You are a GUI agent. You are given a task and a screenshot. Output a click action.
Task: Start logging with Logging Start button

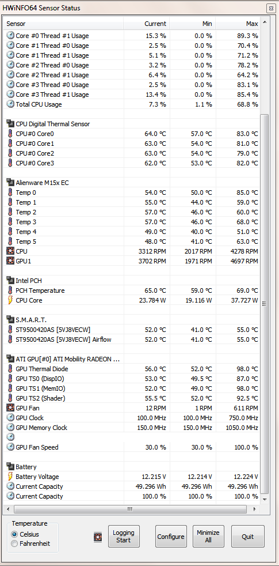tap(124, 537)
